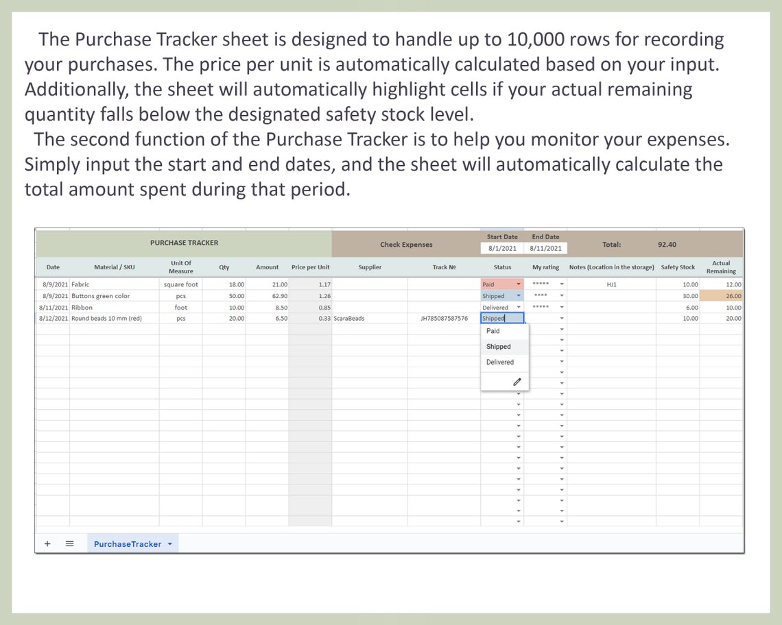Click the Start Date value 8/1/2021
The width and height of the screenshot is (782, 625).
coord(501,247)
